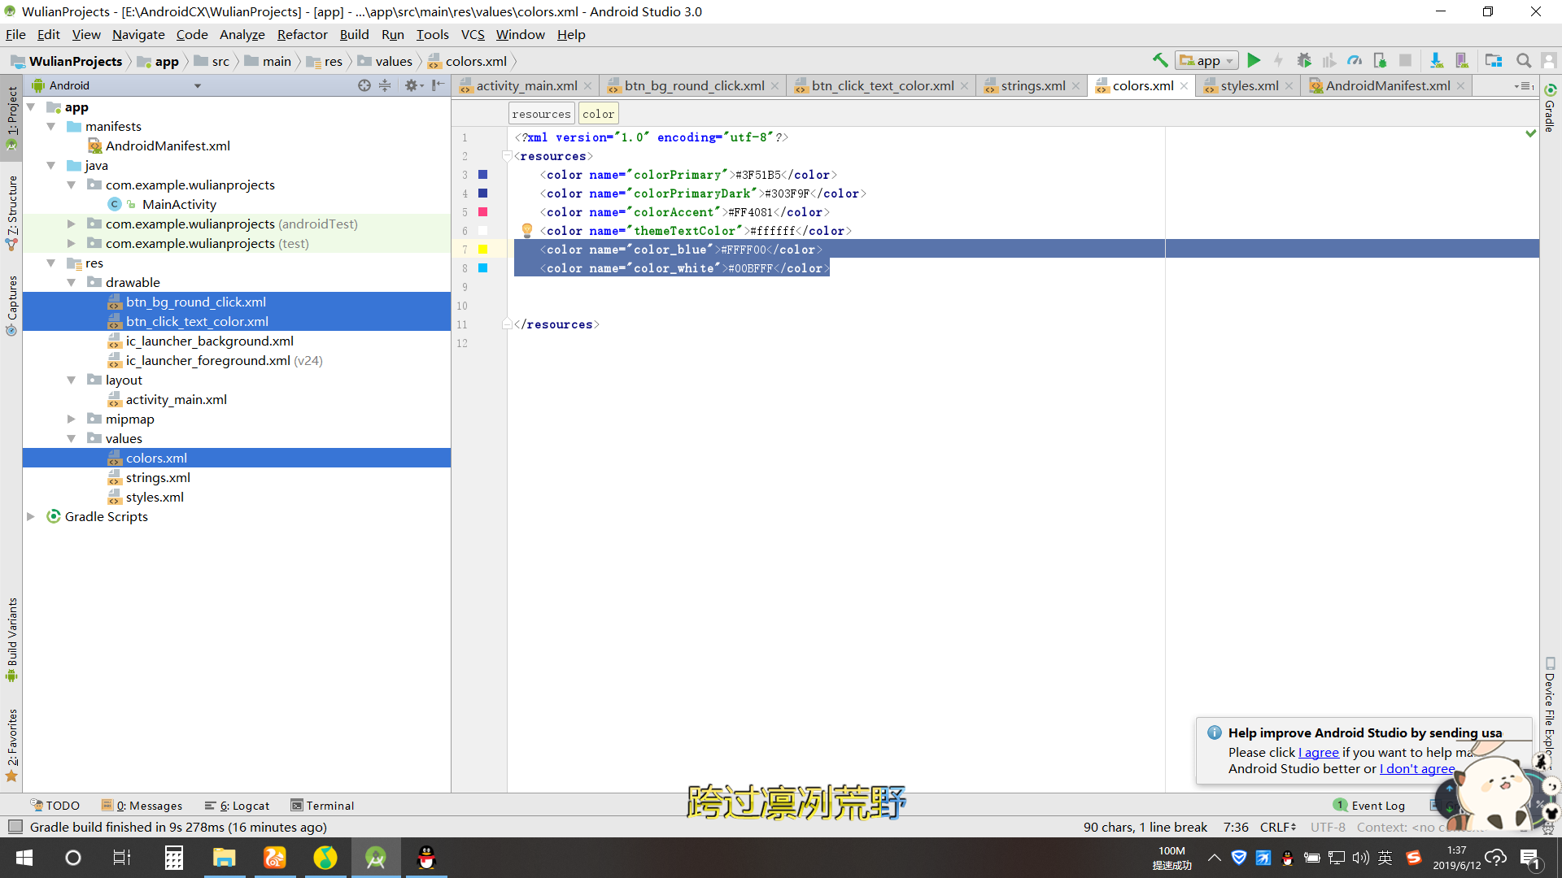Click the colorPrimary gutter color swatch
This screenshot has width=1562, height=878.
(482, 175)
